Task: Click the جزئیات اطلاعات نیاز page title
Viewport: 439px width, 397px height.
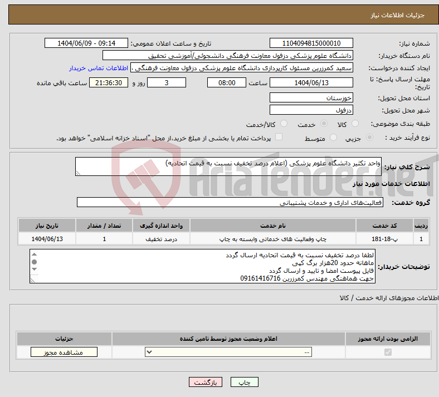Action: [x=398, y=15]
